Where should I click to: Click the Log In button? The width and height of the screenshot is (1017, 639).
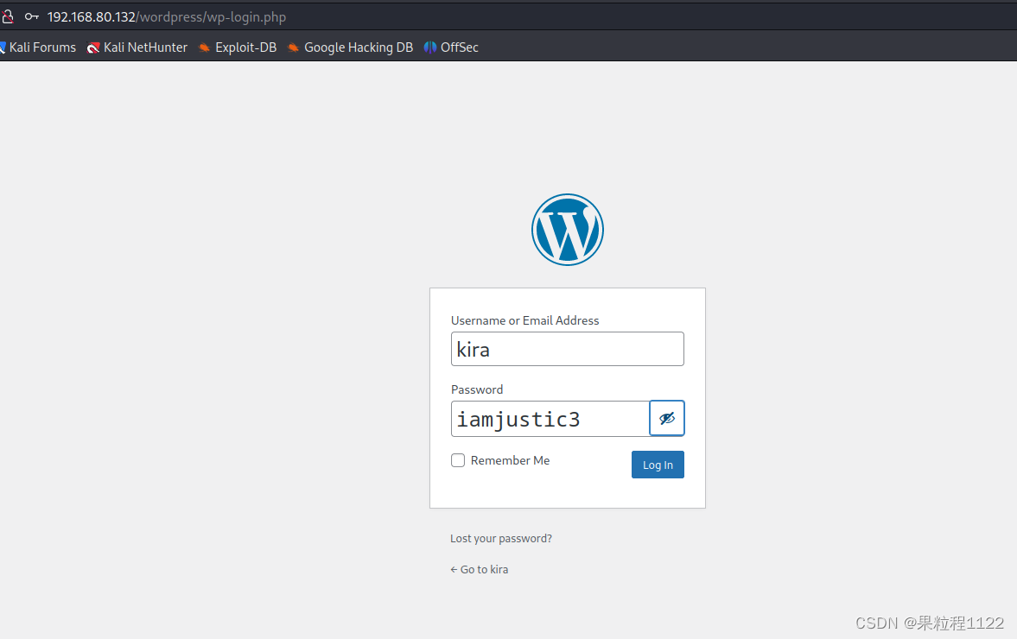click(658, 465)
